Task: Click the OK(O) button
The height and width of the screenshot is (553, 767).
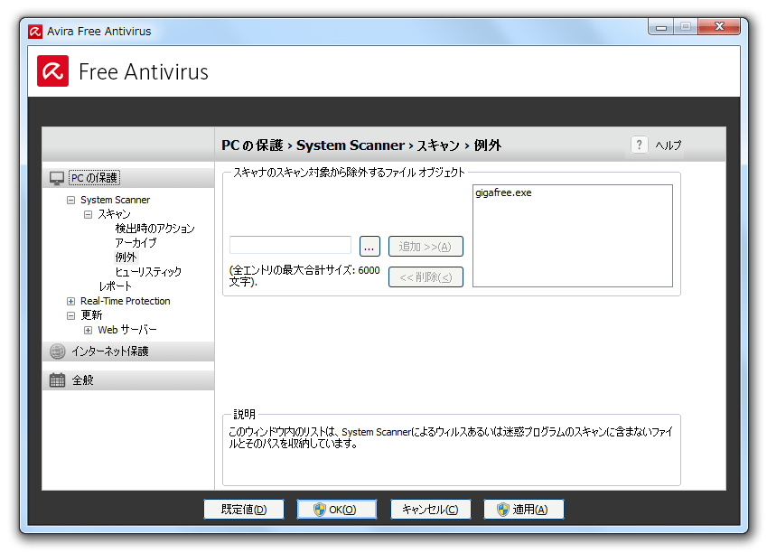Action: click(337, 510)
